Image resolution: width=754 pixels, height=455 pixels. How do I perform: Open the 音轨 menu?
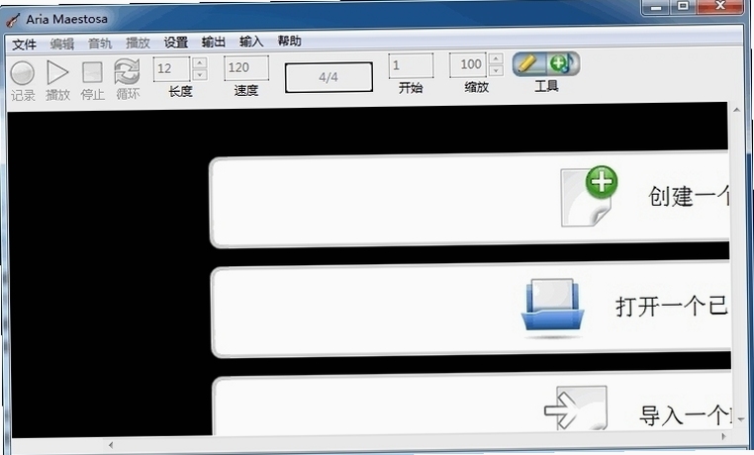(x=100, y=44)
